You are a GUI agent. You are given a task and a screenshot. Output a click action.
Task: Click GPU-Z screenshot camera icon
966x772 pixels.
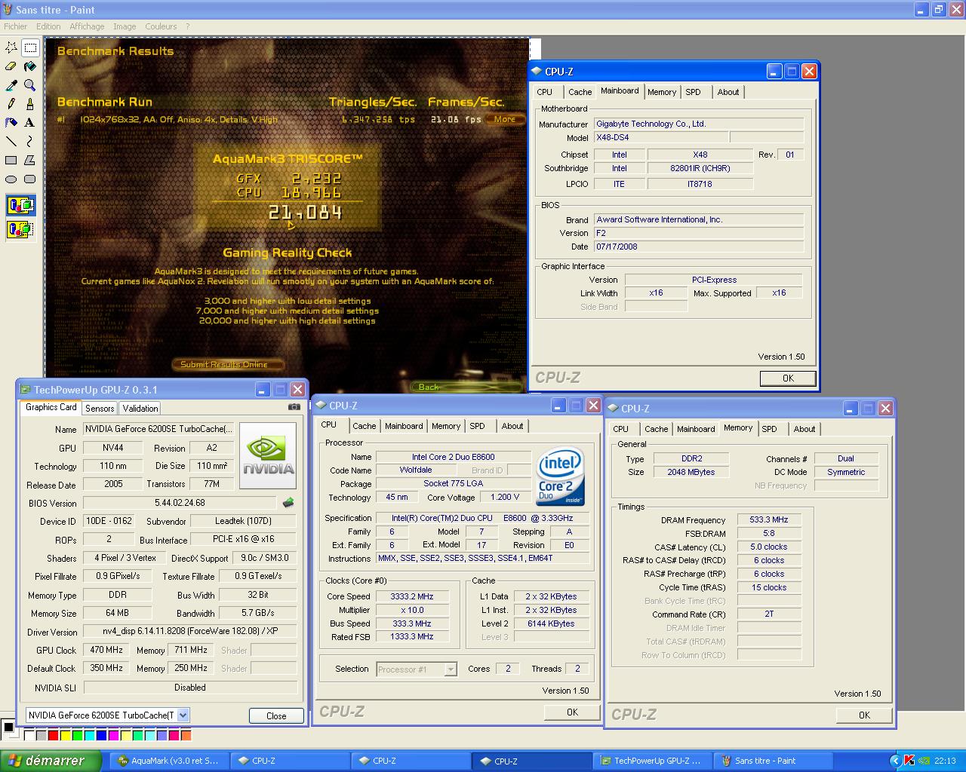(294, 407)
